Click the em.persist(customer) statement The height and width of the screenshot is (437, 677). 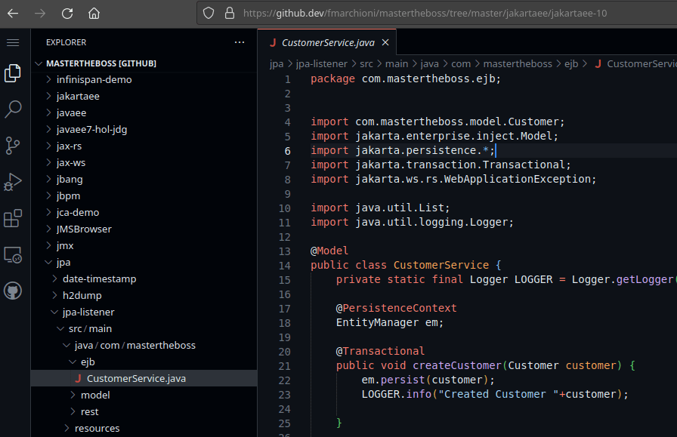pyautogui.click(x=428, y=380)
